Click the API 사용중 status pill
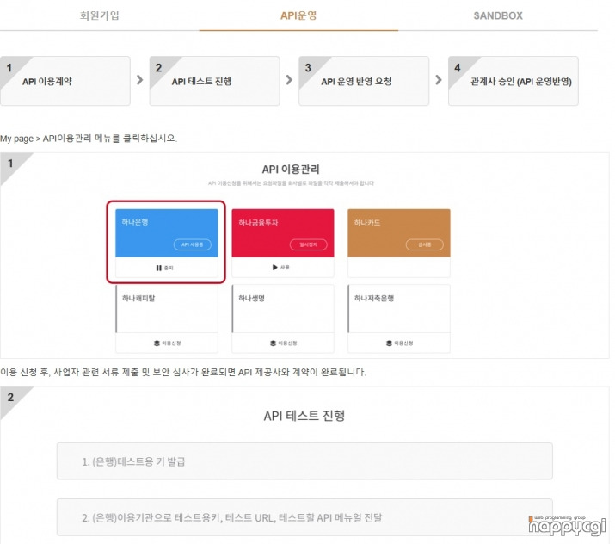Screen dimensions: 615x544 coord(192,244)
